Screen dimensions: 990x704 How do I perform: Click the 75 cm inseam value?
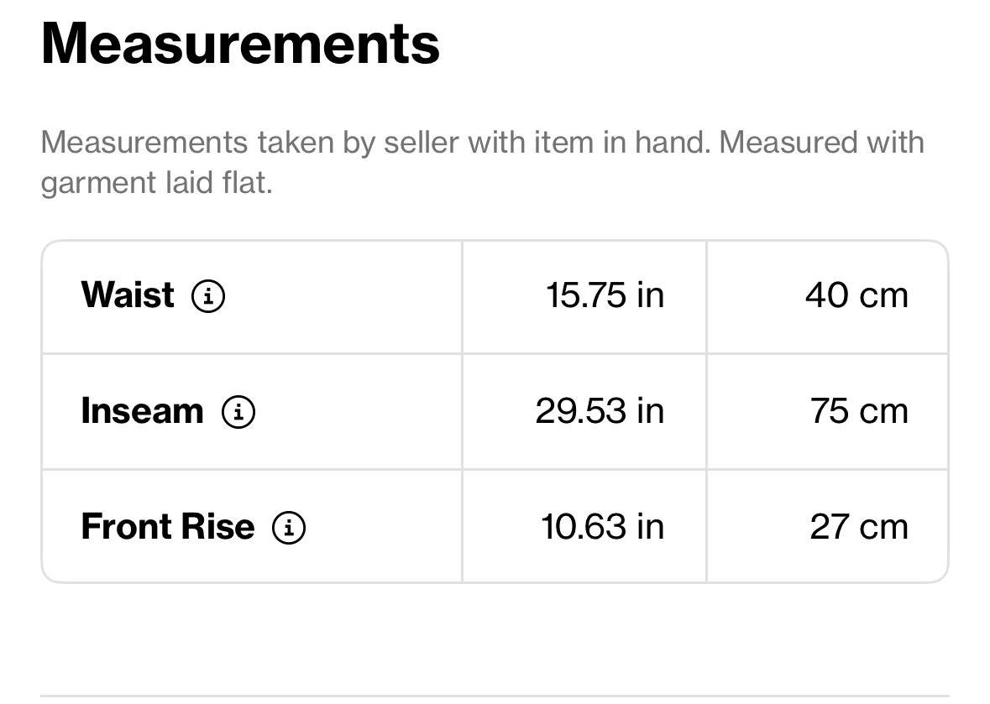coord(859,411)
